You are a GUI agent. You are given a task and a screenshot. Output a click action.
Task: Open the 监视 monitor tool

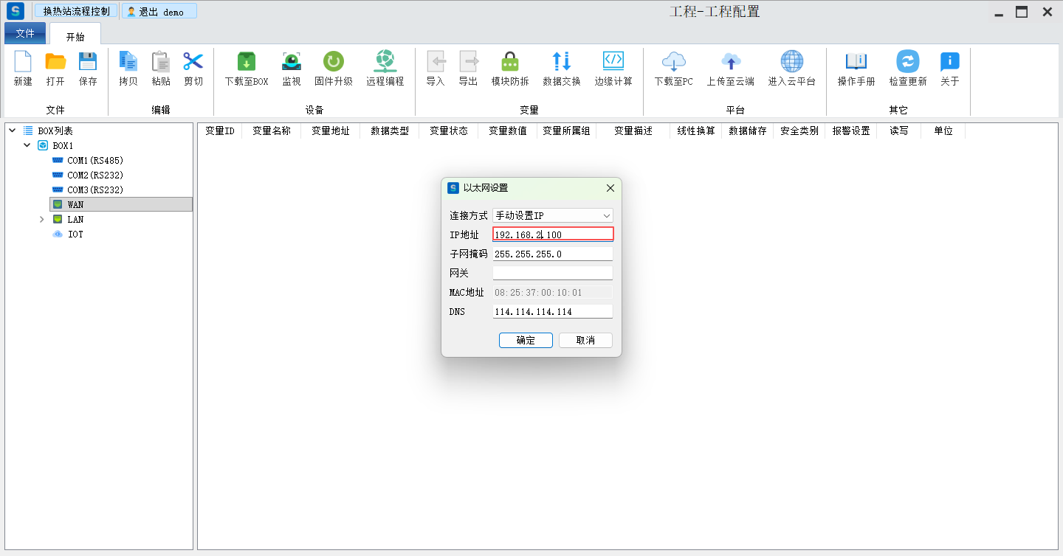292,63
